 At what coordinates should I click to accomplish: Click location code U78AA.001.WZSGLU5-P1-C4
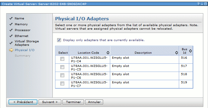tap(89, 59)
